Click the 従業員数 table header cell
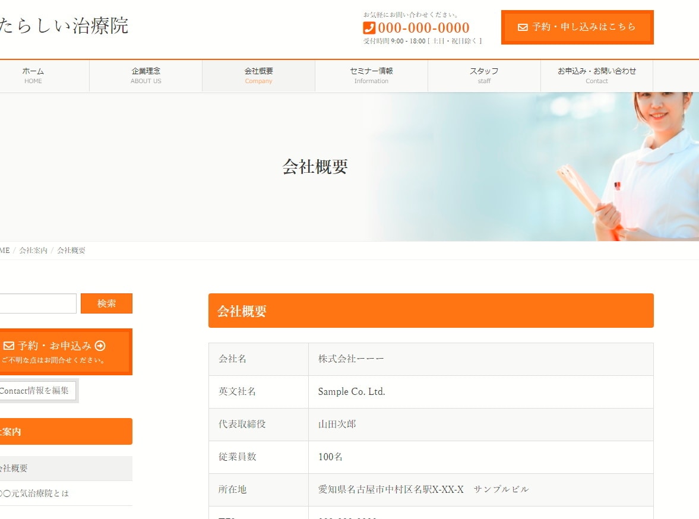The height and width of the screenshot is (519, 699). point(258,457)
